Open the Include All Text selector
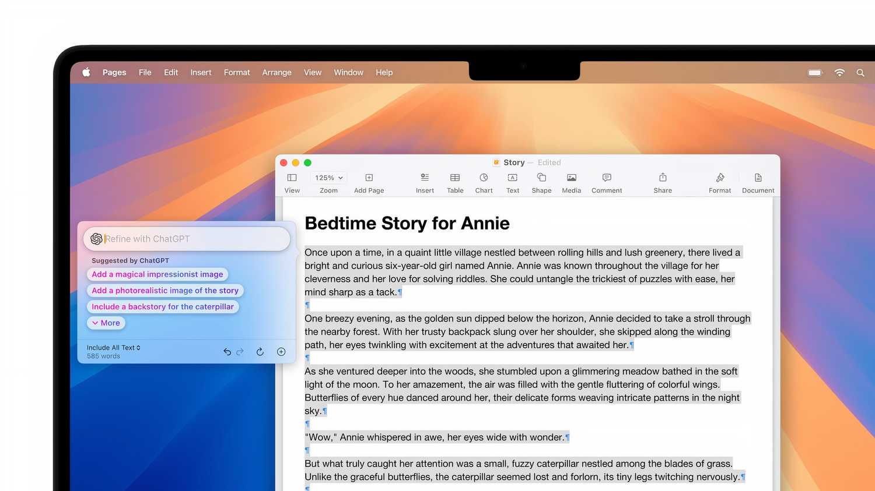Image resolution: width=875 pixels, height=491 pixels. pyautogui.click(x=113, y=347)
